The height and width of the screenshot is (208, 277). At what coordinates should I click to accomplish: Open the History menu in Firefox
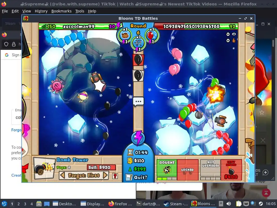tap(41, 11)
